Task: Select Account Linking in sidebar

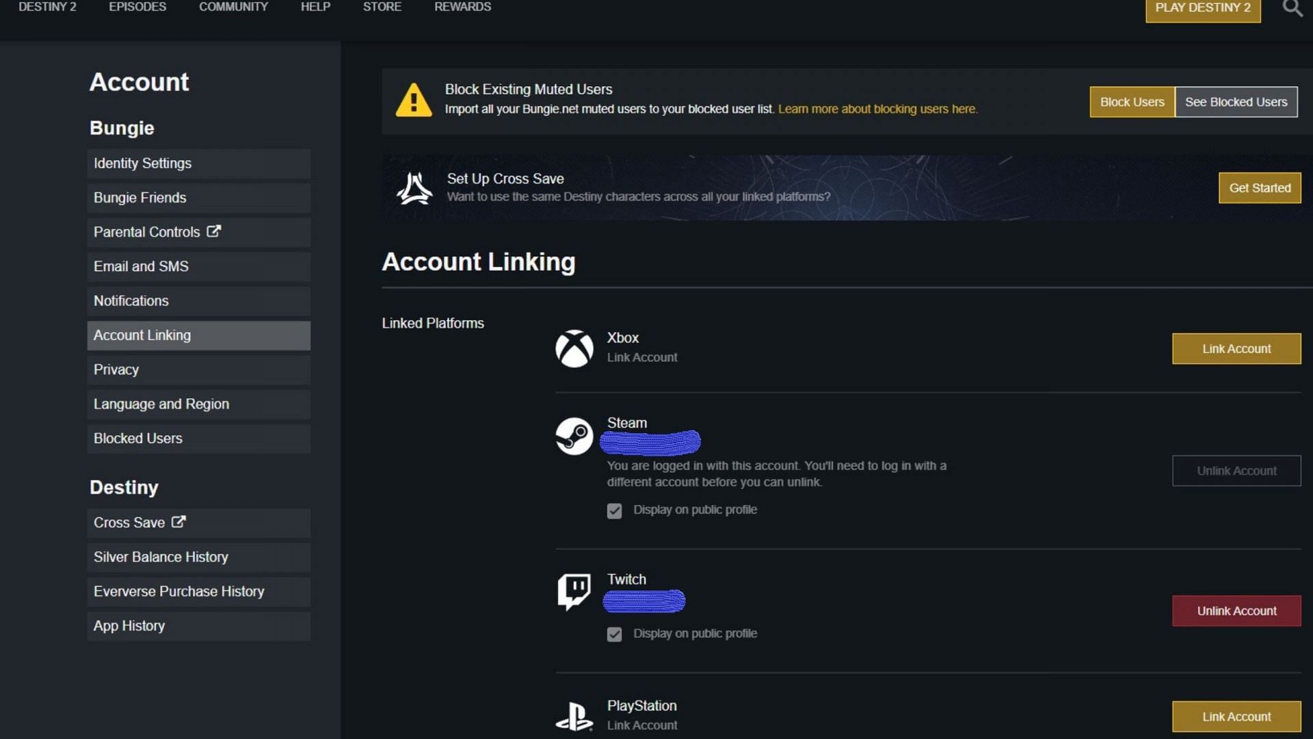Action: coord(199,335)
